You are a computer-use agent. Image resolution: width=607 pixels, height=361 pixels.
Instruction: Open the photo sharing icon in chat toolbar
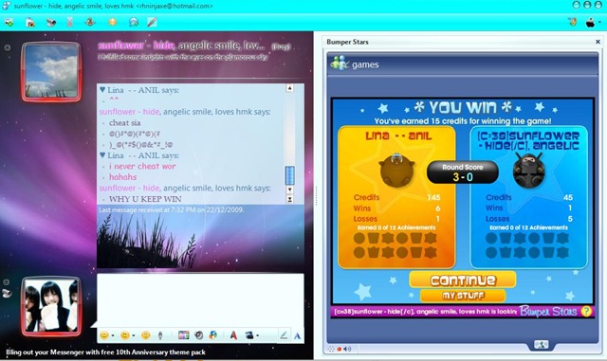(x=183, y=335)
